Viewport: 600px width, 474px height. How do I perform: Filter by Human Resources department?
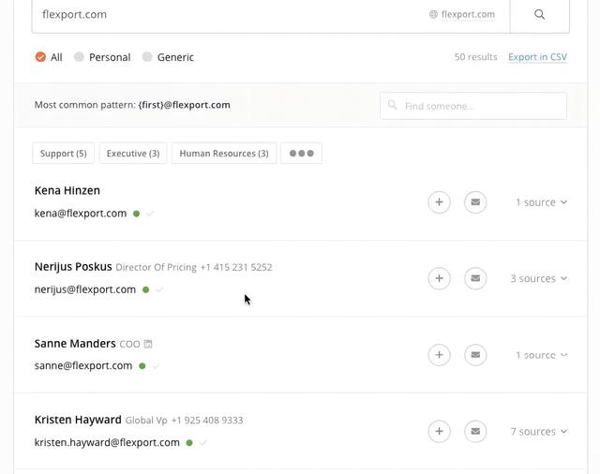224,154
